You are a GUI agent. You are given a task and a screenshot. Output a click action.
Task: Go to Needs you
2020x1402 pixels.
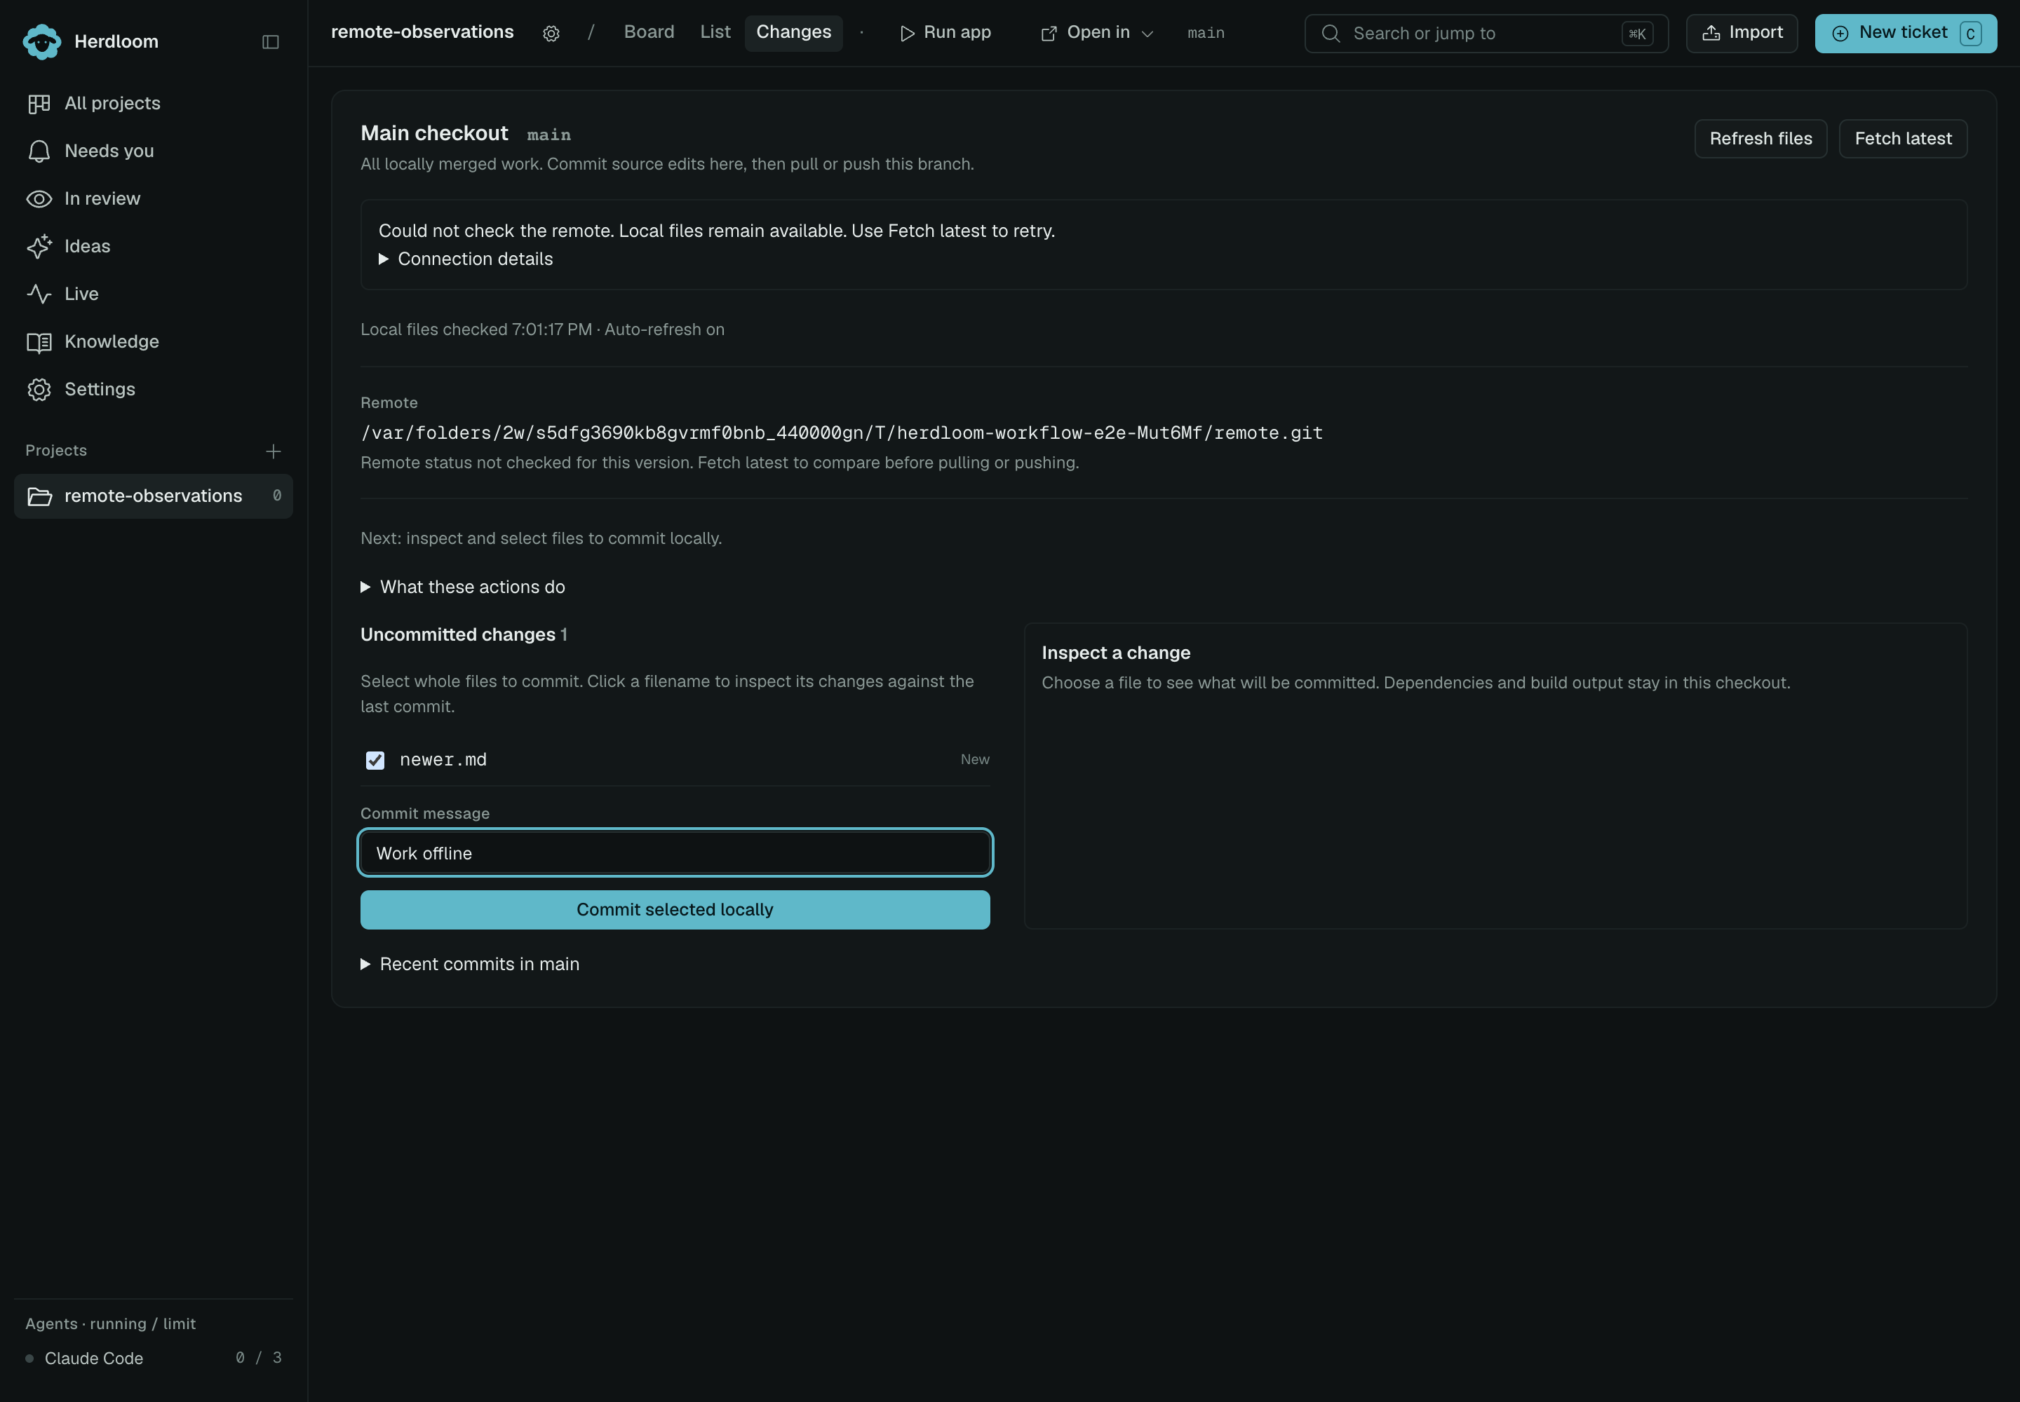(x=154, y=151)
